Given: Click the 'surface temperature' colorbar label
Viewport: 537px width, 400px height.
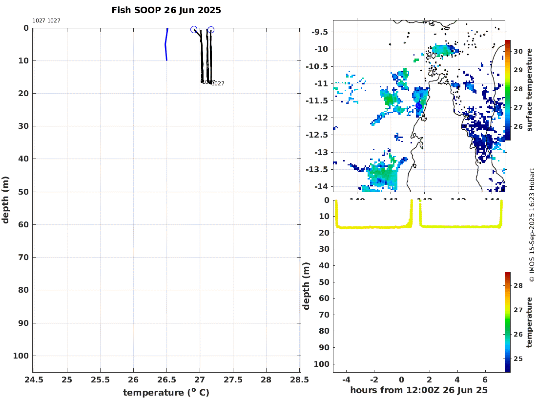Looking at the screenshot, I should 529,90.
